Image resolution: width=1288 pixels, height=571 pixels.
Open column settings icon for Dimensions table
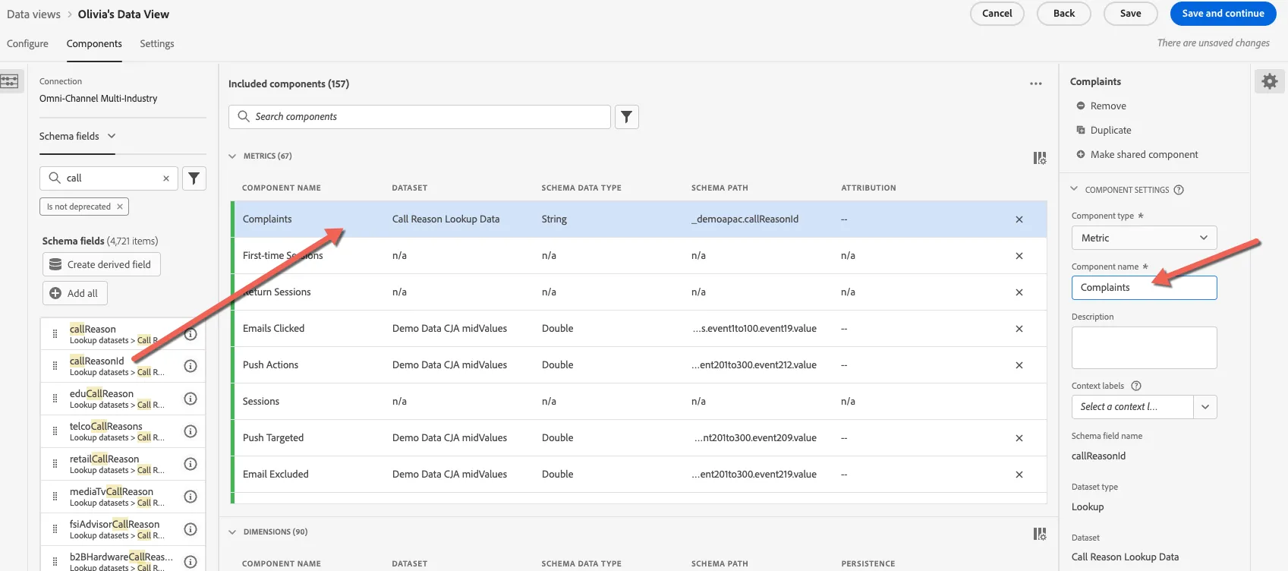tap(1040, 534)
